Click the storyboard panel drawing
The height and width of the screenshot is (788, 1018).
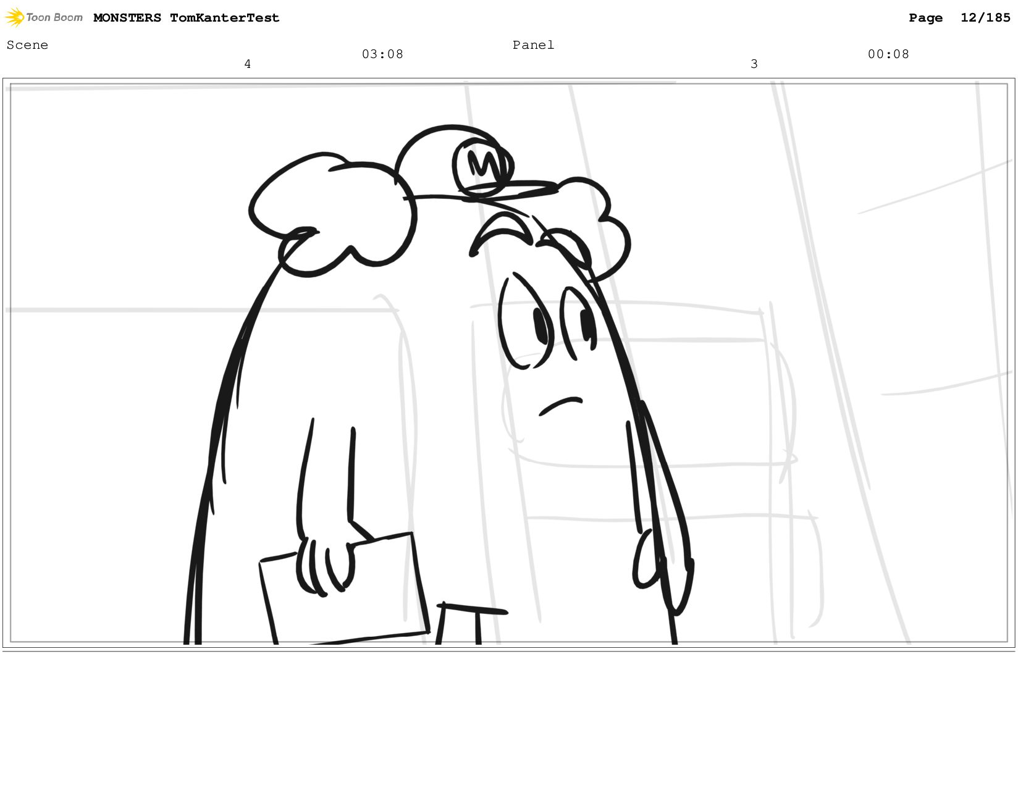pos(508,364)
